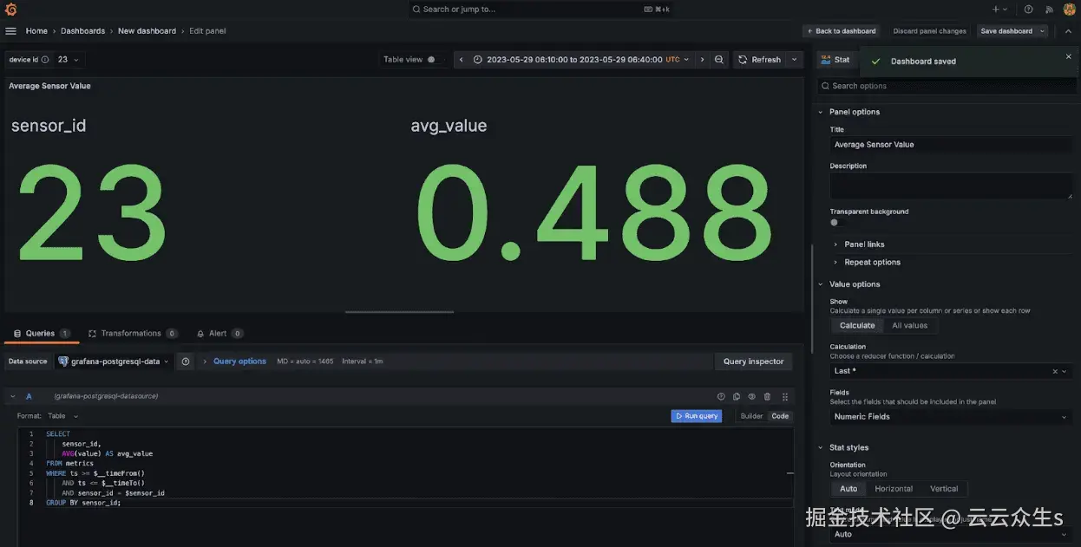Open the Numeric Fields dropdown
The width and height of the screenshot is (1081, 547).
click(951, 417)
